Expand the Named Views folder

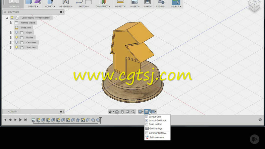[11, 23]
